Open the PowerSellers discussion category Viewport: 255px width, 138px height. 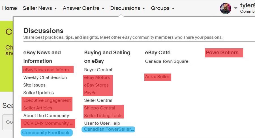(x=222, y=53)
